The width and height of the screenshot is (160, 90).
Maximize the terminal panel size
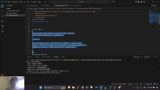coord(155,57)
